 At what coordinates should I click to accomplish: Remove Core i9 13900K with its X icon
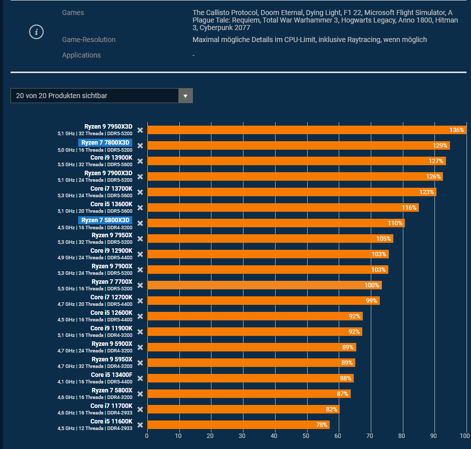click(140, 161)
